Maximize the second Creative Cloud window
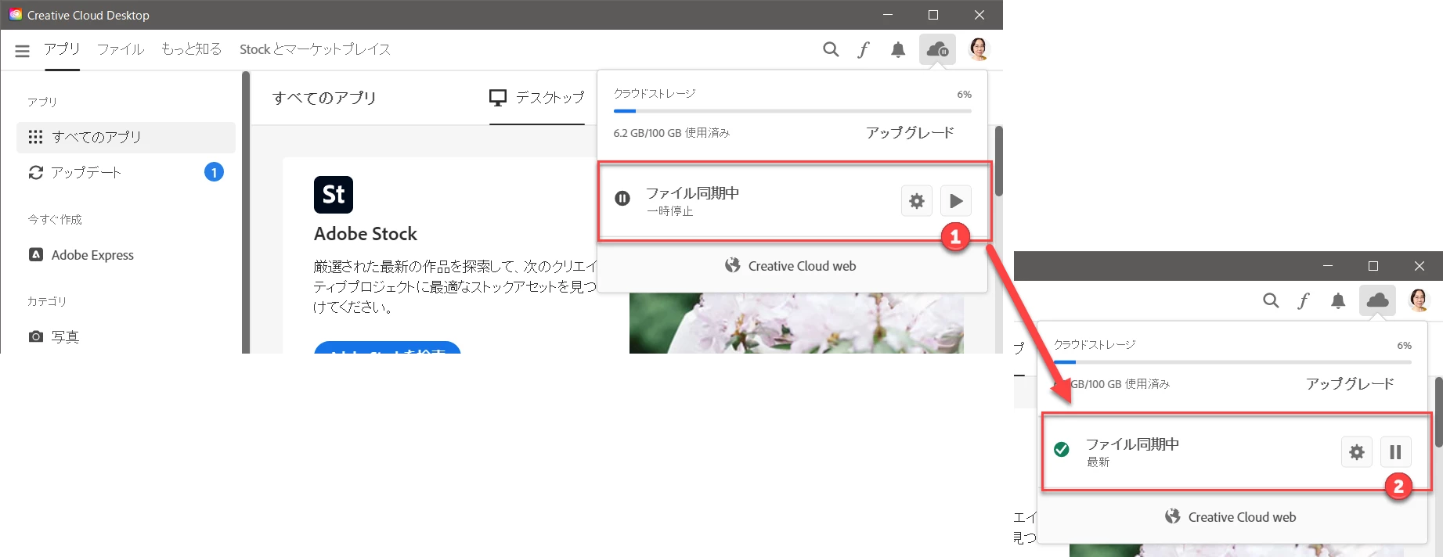The height and width of the screenshot is (557, 1443). 1373,266
